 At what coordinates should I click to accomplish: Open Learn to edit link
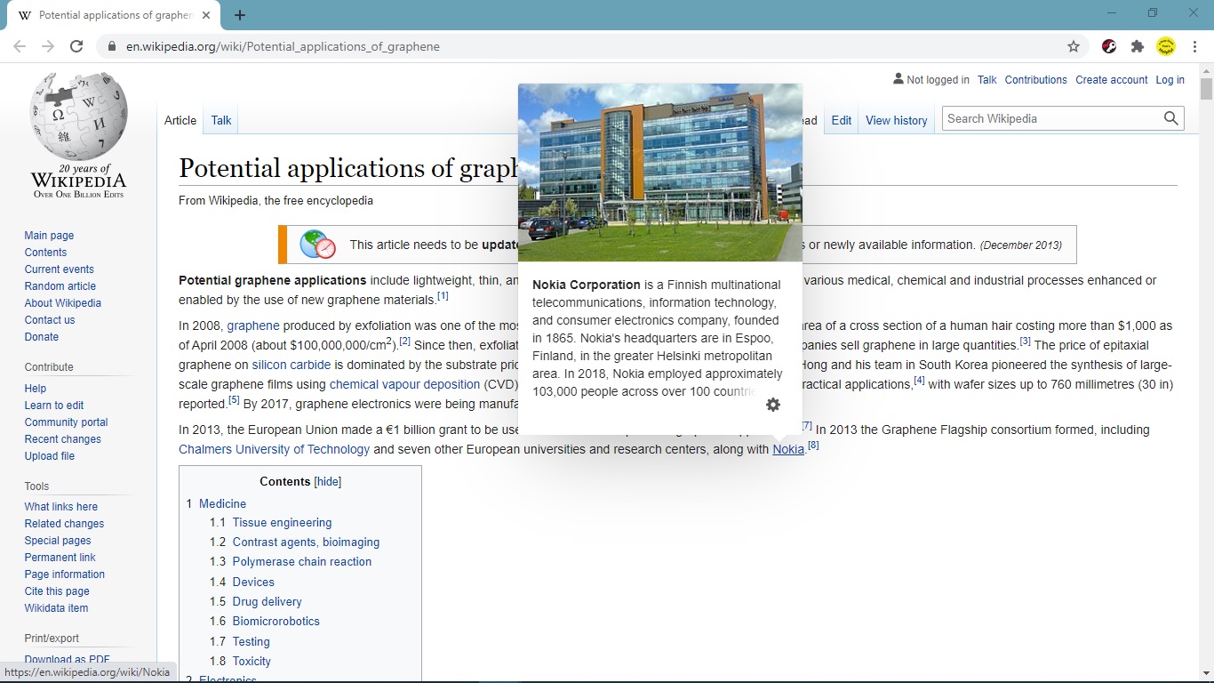click(x=54, y=406)
